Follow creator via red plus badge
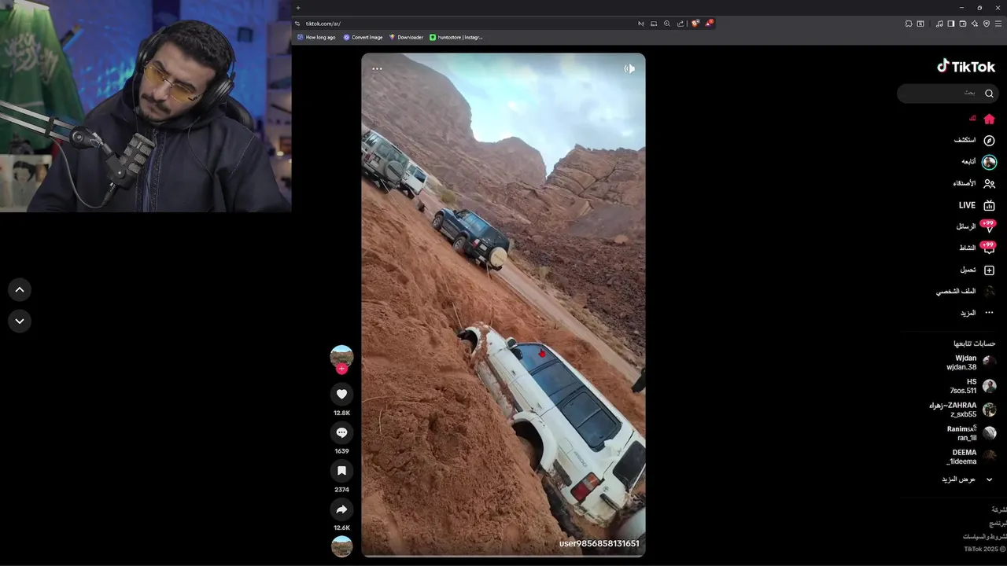The image size is (1007, 566). click(x=341, y=369)
